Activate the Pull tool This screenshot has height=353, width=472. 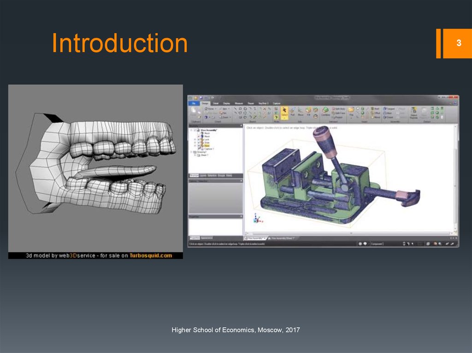(x=292, y=112)
